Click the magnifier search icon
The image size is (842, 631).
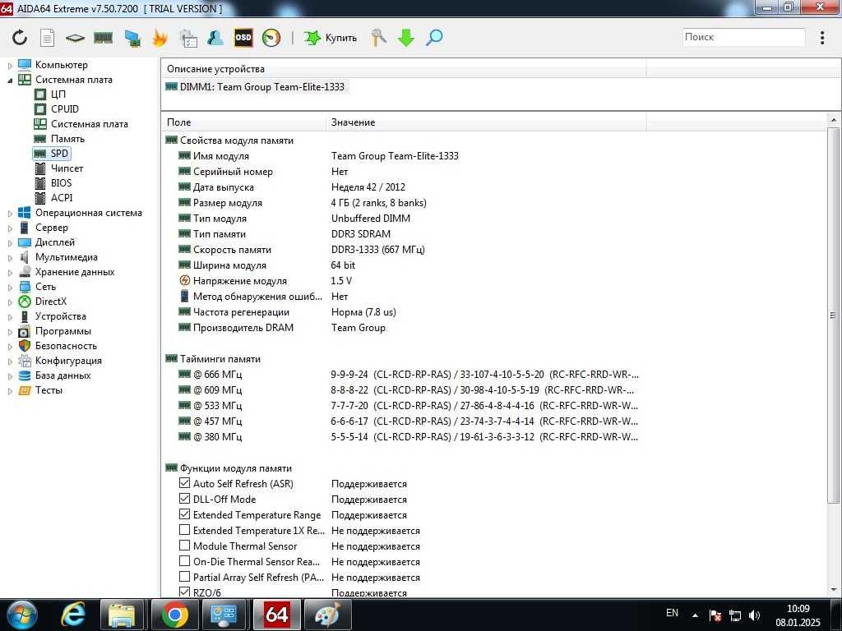pyautogui.click(x=434, y=38)
